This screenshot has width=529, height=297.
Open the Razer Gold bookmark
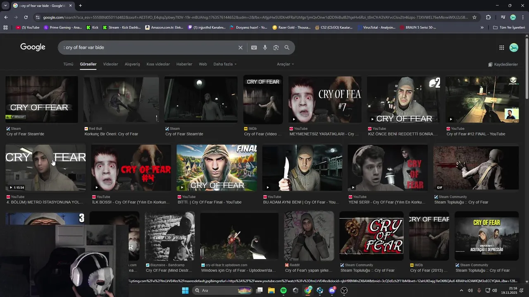coord(291,28)
